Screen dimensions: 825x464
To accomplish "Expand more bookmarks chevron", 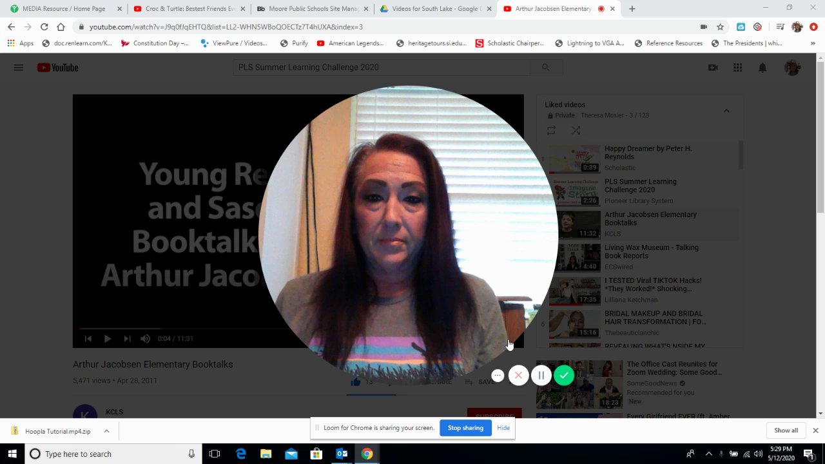I will click(813, 43).
